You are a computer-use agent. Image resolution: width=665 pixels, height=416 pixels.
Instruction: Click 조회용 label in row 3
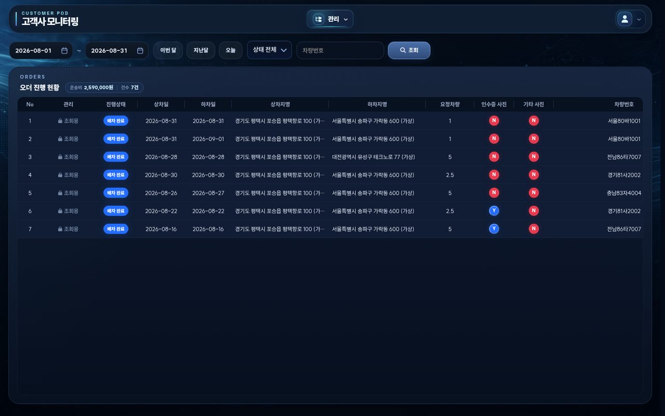[x=71, y=157]
